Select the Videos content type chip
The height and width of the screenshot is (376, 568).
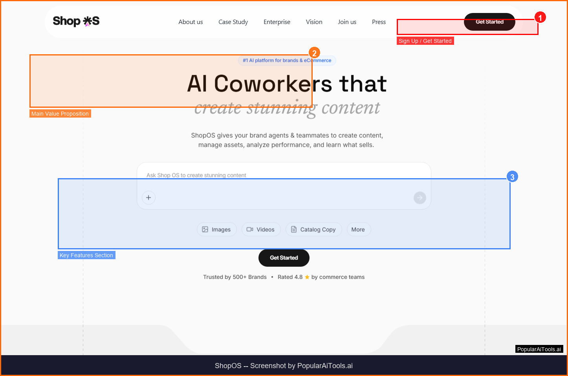pyautogui.click(x=261, y=229)
